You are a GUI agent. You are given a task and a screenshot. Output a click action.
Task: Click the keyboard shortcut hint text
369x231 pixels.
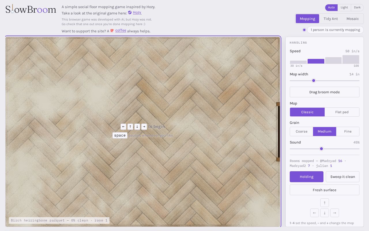[322, 223]
